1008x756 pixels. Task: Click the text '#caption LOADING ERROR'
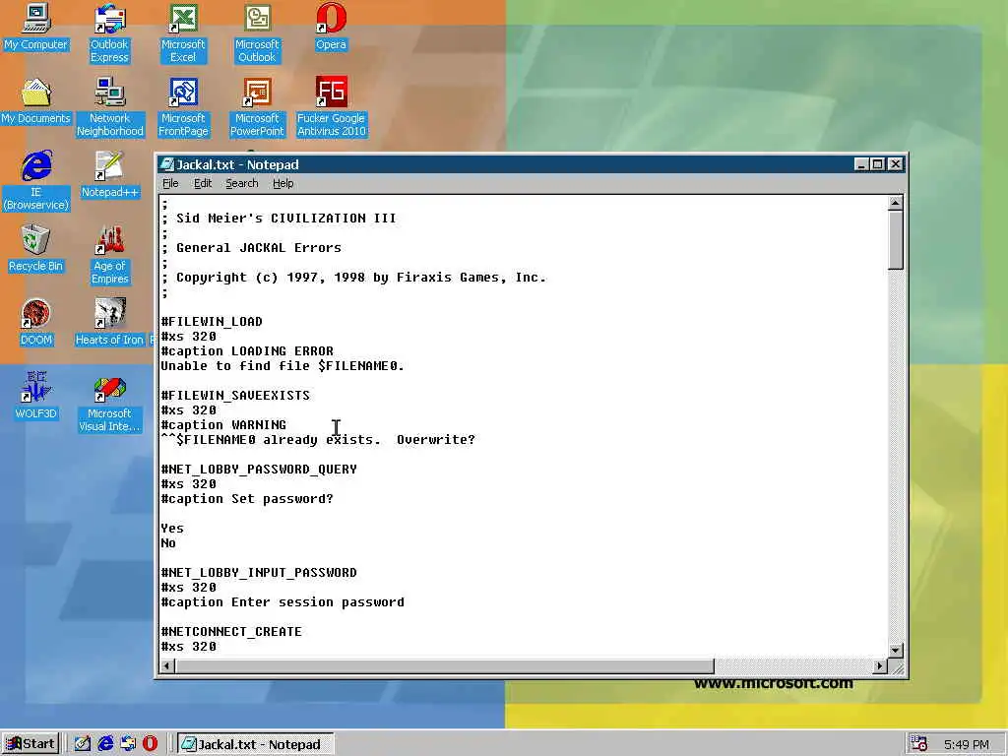(x=247, y=351)
